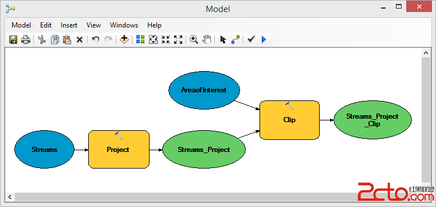Open the Edit menu

click(x=46, y=25)
